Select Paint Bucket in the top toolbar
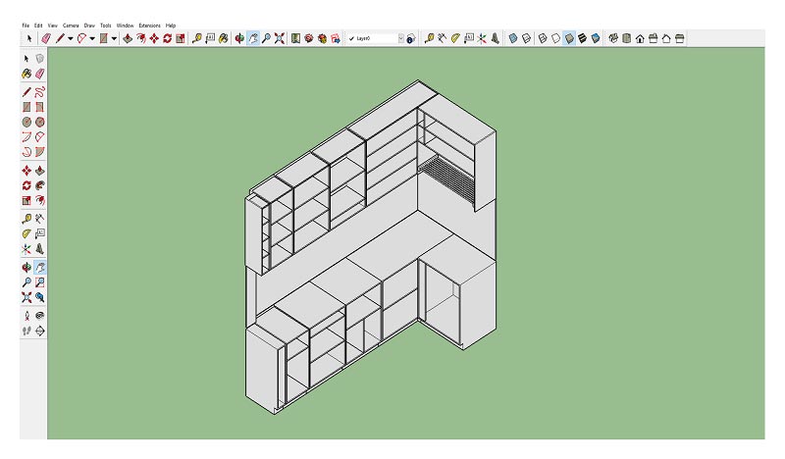Screen dimensions: 785x459 (x=224, y=38)
